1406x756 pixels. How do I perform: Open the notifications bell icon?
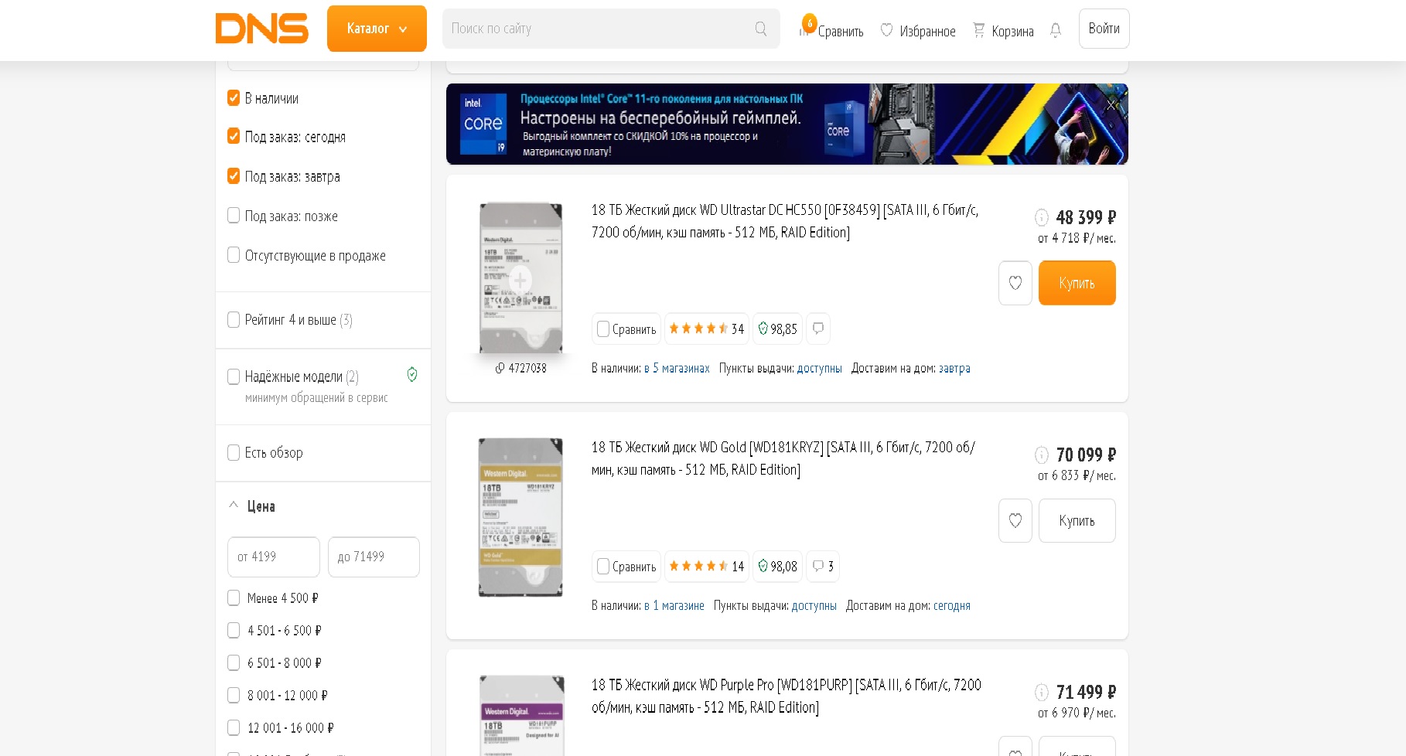[x=1056, y=30]
